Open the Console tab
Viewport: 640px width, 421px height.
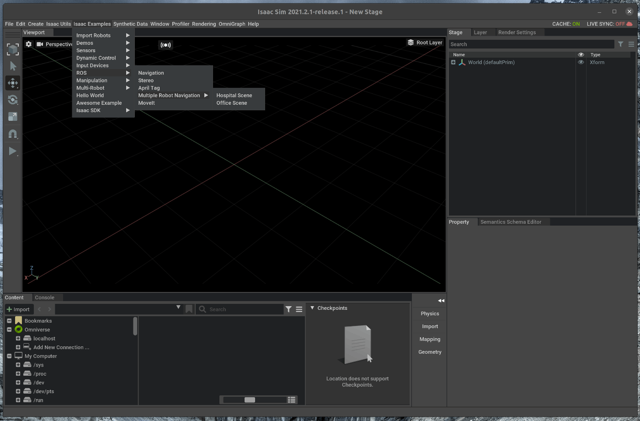point(44,297)
